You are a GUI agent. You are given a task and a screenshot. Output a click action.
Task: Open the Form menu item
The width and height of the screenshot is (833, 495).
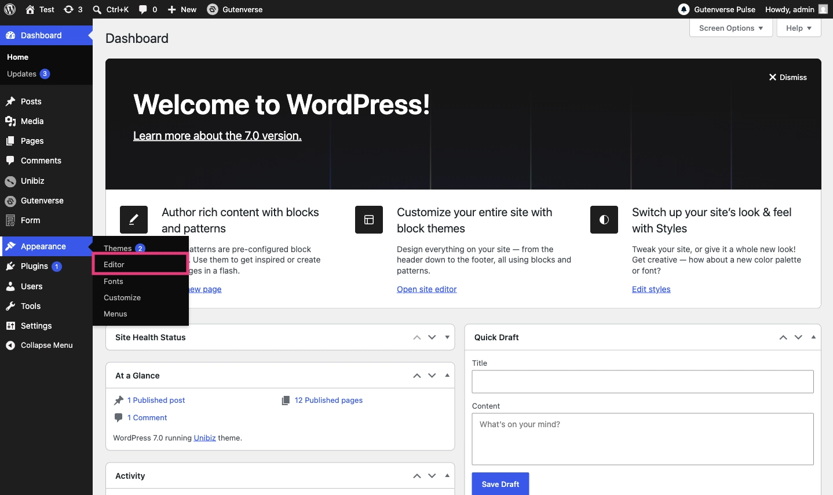pos(46,220)
